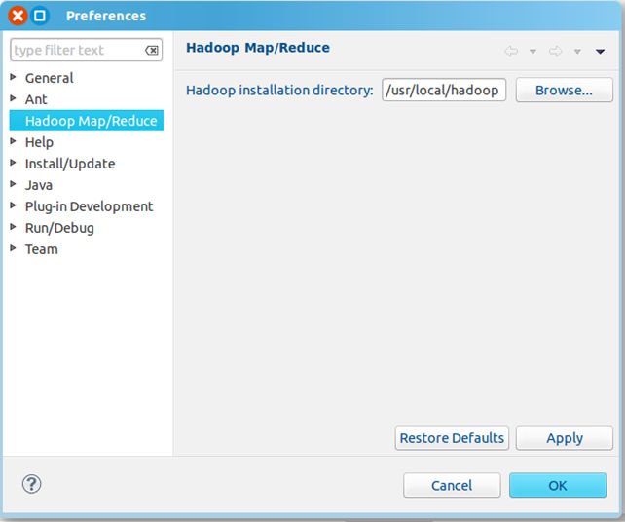Expand the Ant tree node
Screen dimensions: 625x522
tap(13, 98)
